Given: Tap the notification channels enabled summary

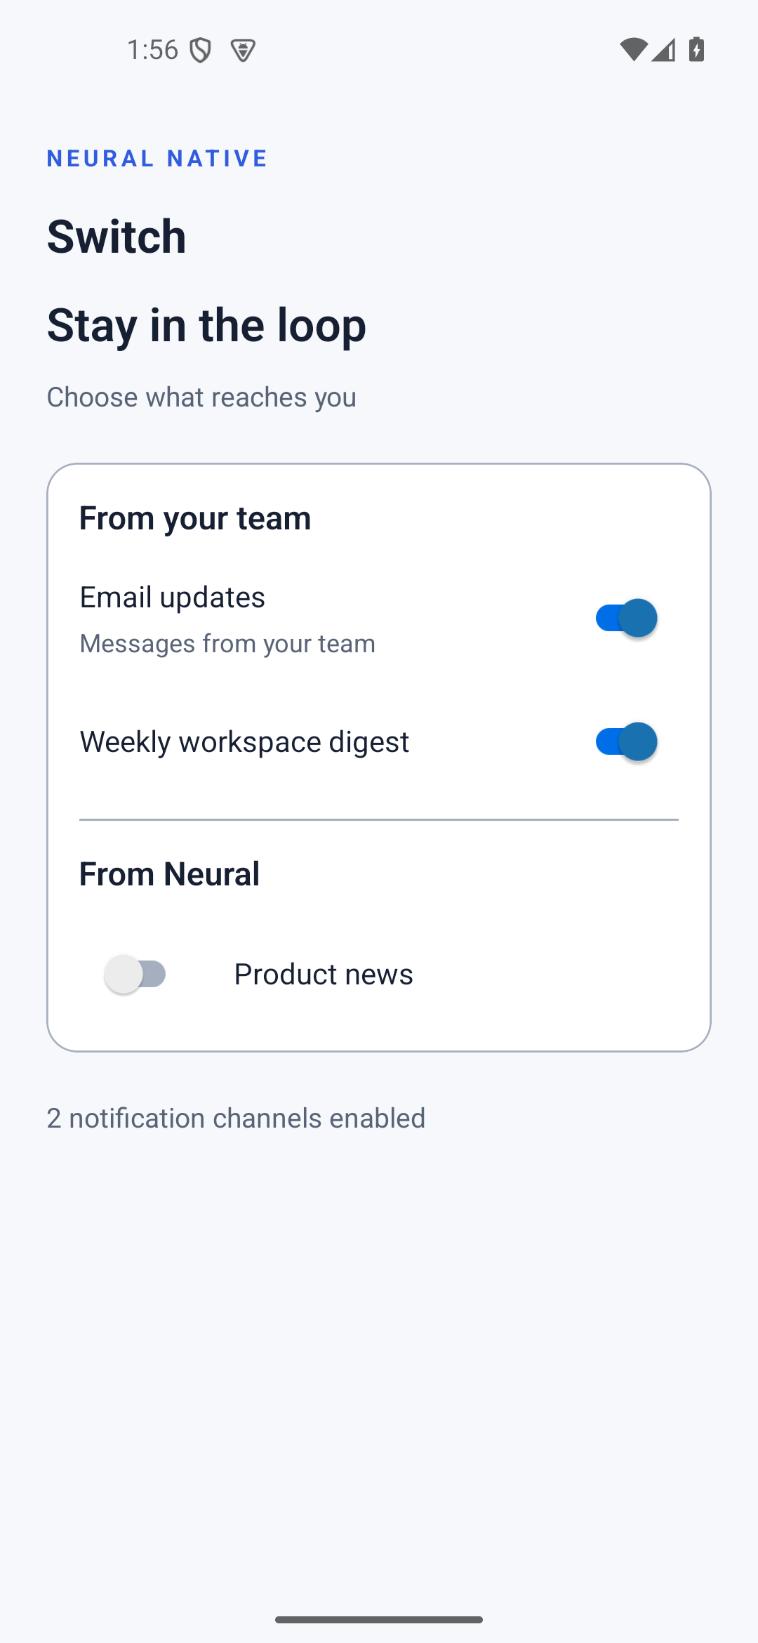Looking at the screenshot, I should tap(236, 1119).
